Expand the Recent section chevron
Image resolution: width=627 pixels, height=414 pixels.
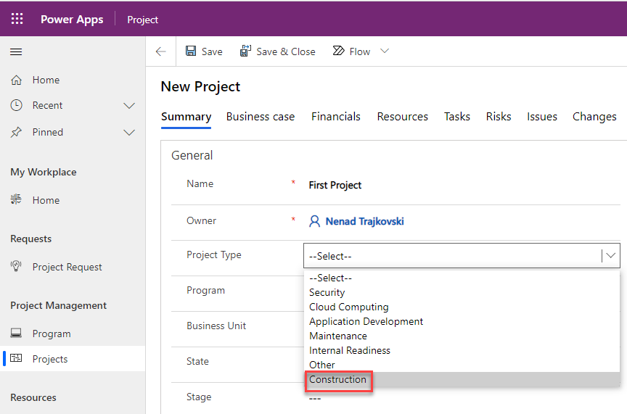[x=129, y=105]
